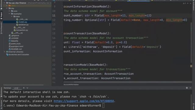Expand the core folder

(x=9, y=11)
